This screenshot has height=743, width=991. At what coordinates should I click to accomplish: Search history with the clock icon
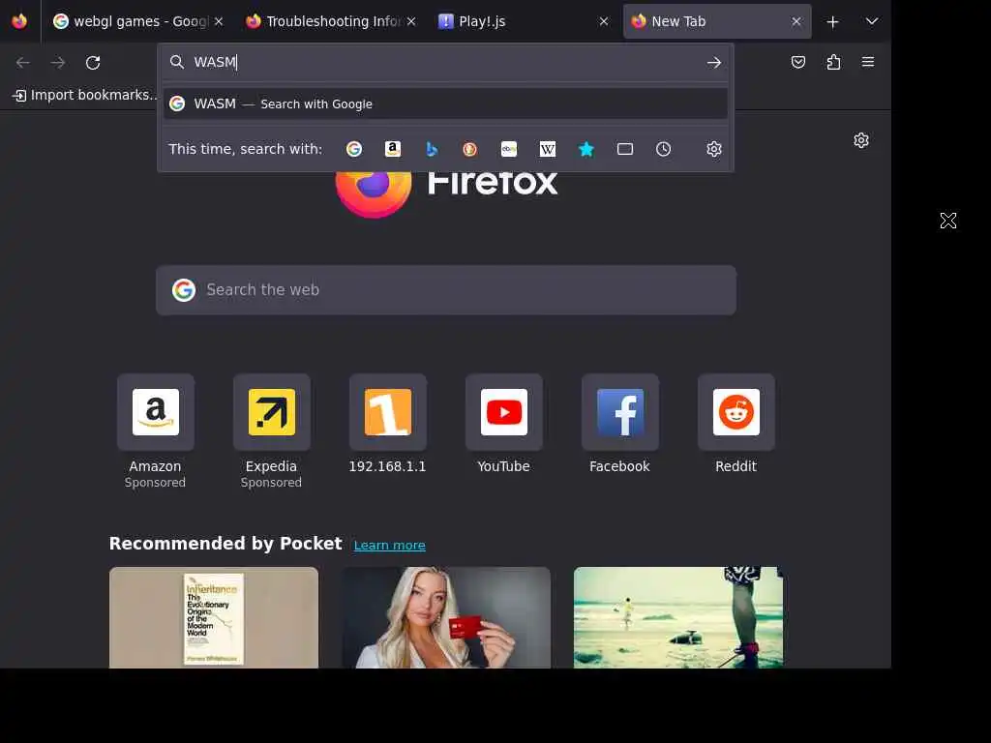pyautogui.click(x=663, y=149)
